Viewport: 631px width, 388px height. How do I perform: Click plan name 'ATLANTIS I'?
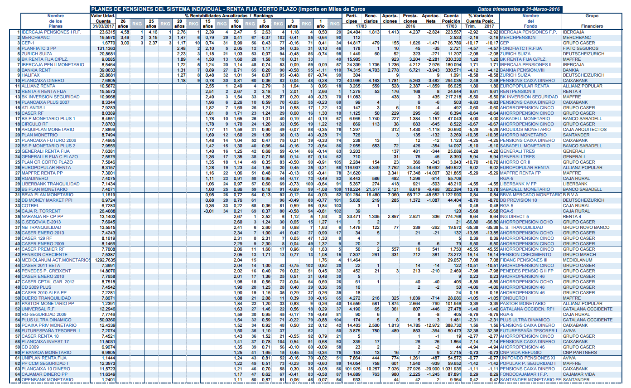(x=33, y=108)
